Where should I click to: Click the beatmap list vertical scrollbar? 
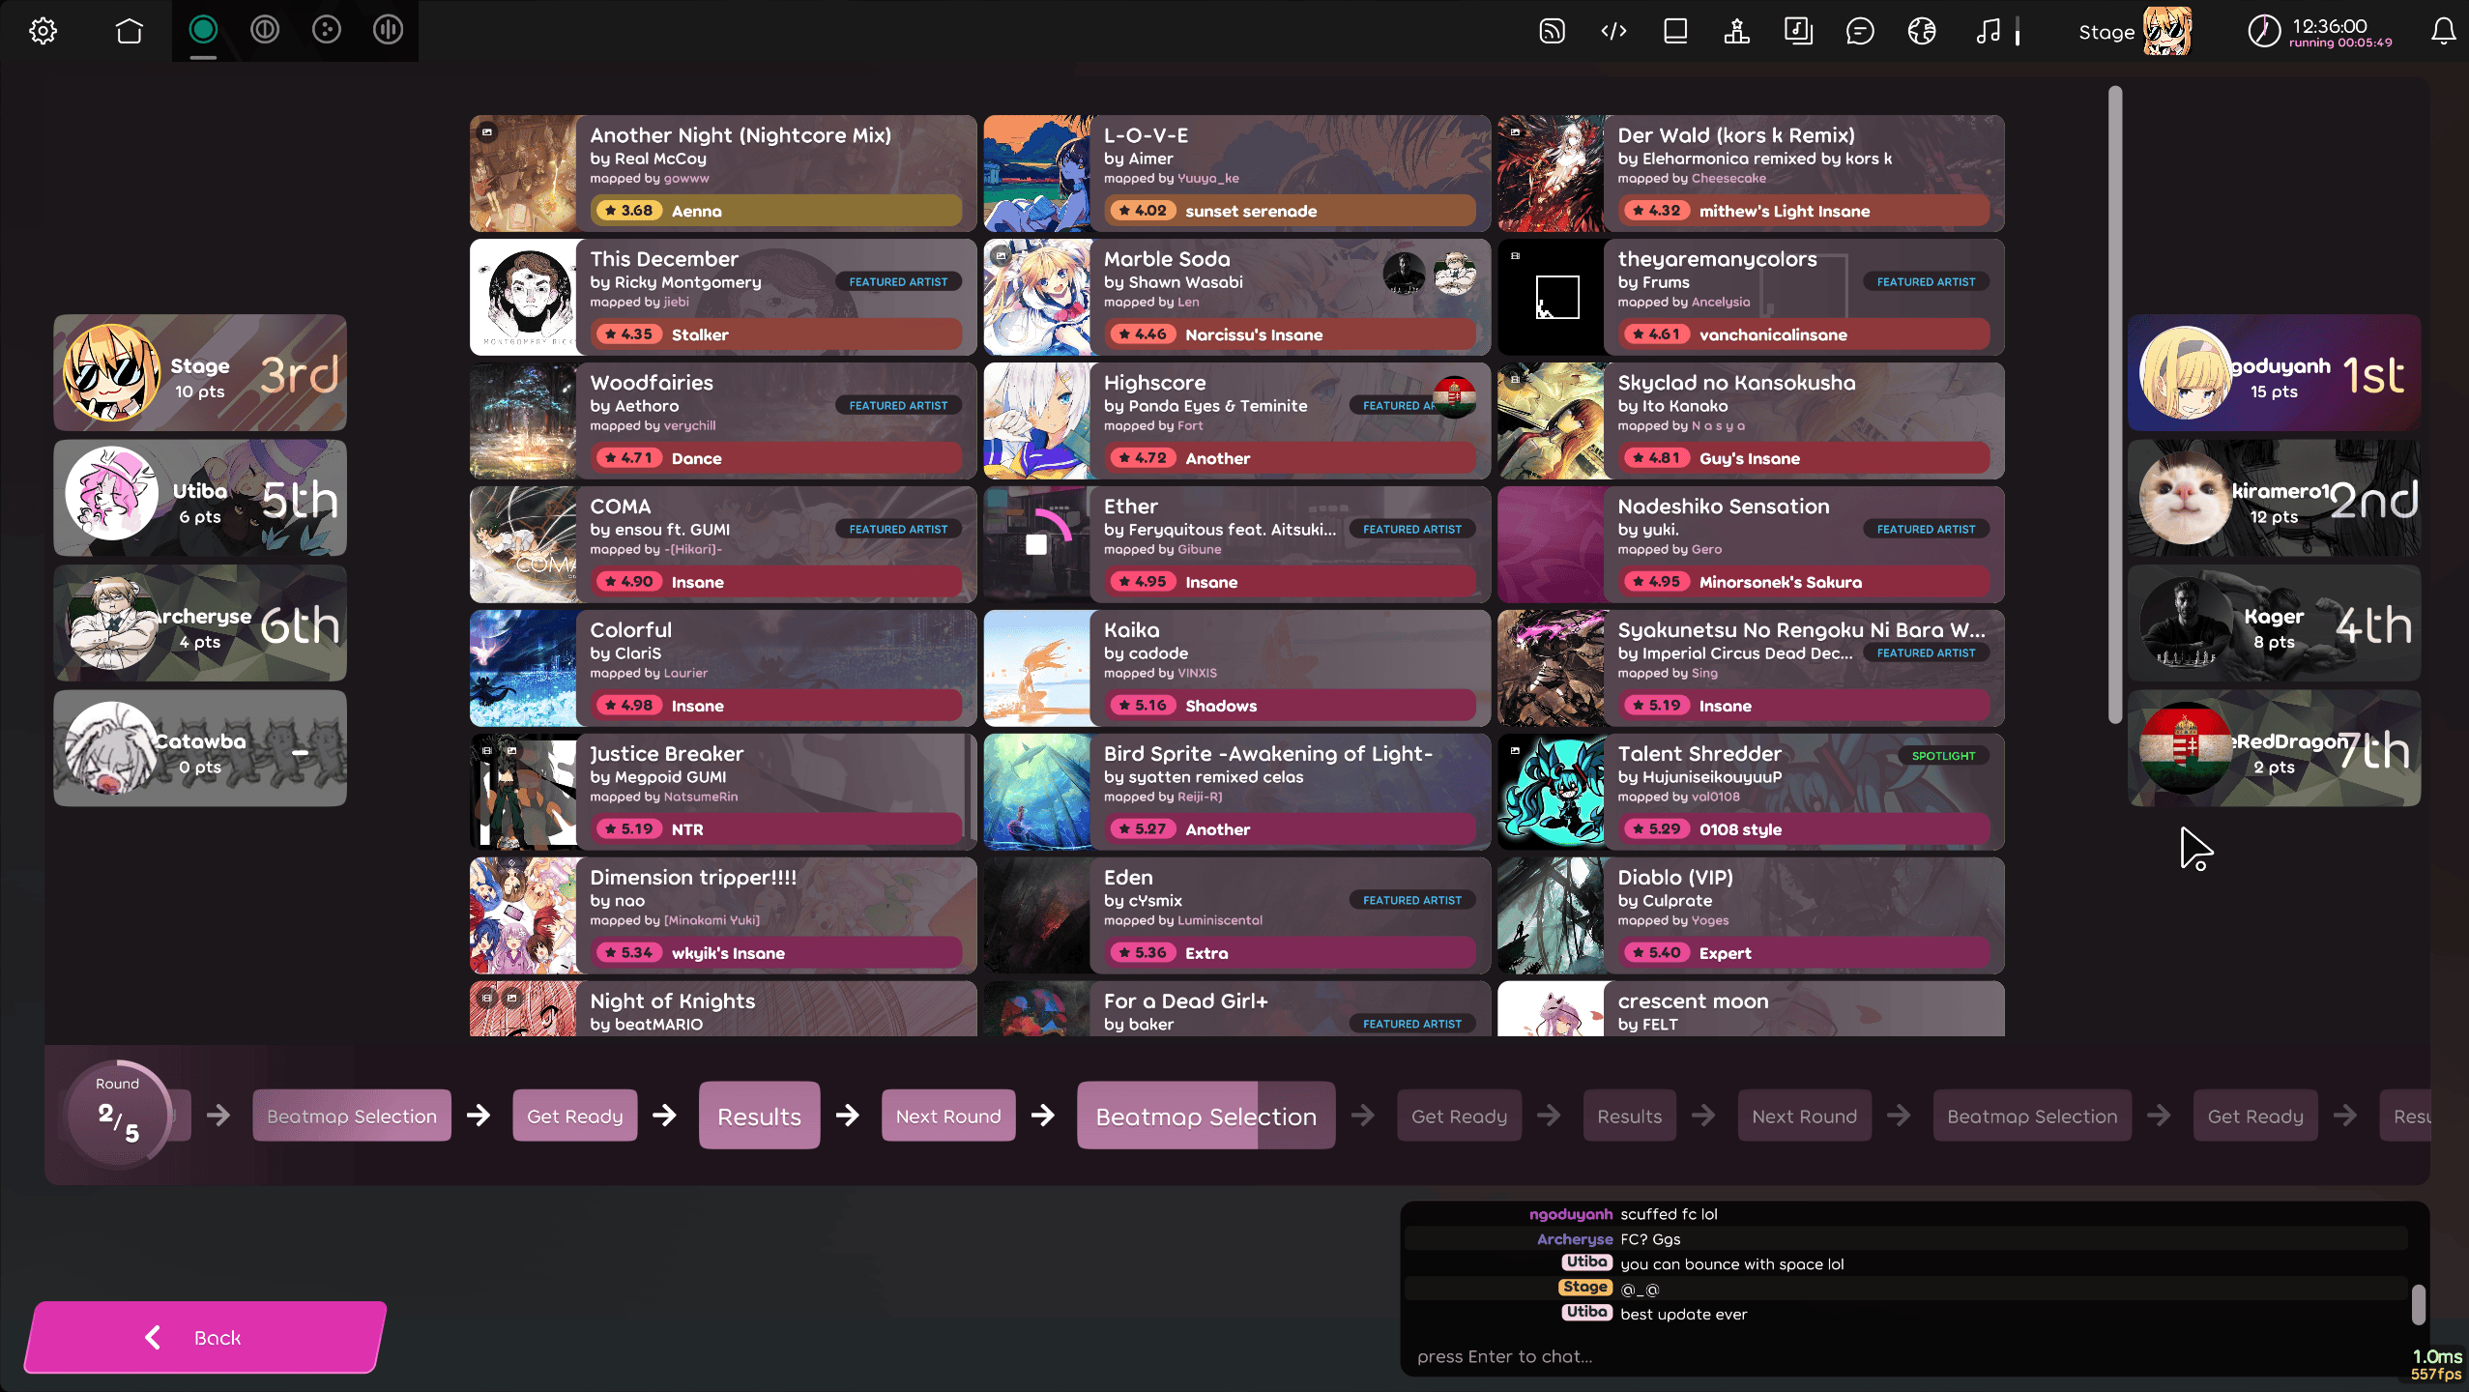click(2115, 404)
